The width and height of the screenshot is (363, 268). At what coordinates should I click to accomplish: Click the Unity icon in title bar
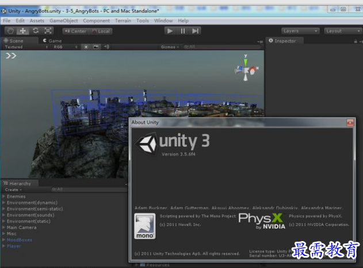pyautogui.click(x=3, y=11)
